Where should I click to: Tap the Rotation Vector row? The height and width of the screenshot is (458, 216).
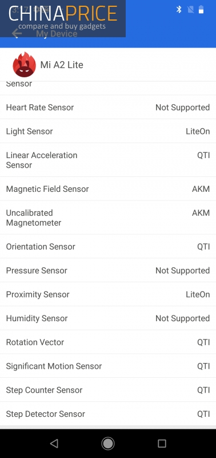[108, 342]
